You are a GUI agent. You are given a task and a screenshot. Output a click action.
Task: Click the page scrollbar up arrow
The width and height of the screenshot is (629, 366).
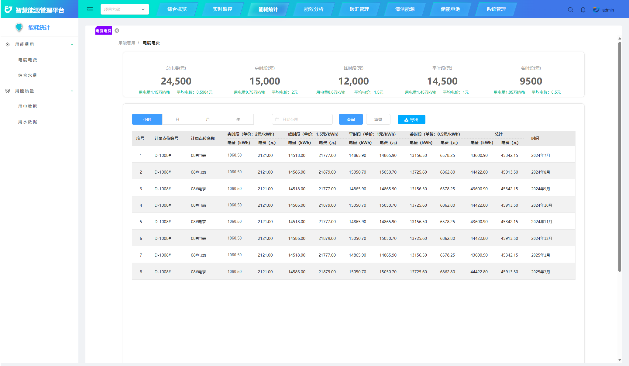click(620, 38)
